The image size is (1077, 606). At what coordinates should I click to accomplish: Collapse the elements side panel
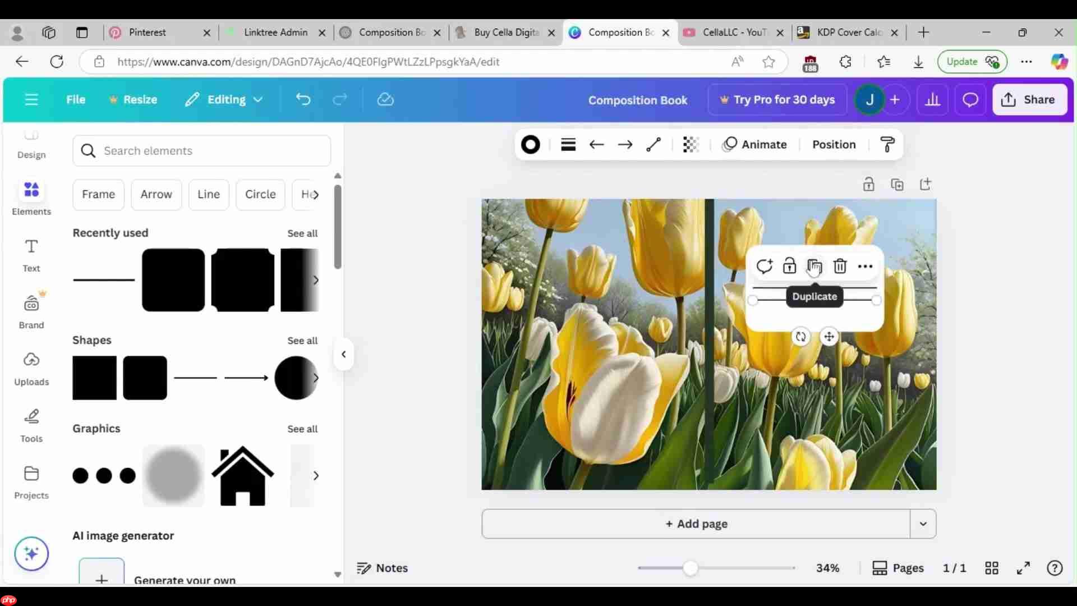point(344,355)
